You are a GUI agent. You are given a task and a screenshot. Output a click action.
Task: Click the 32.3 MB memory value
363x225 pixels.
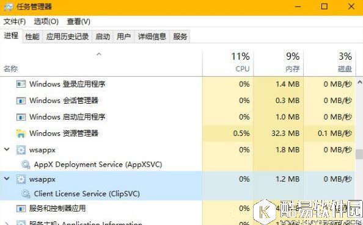click(285, 134)
